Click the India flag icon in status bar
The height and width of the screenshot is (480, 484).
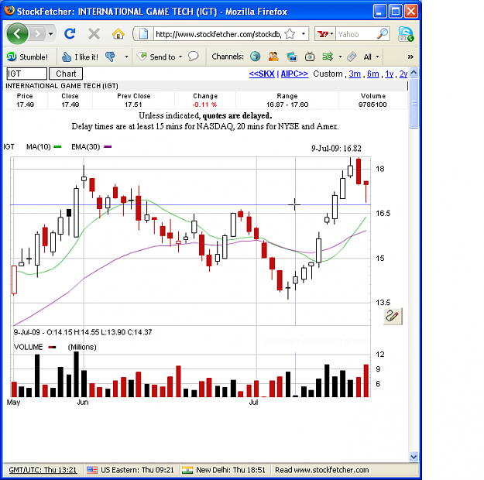click(x=187, y=470)
